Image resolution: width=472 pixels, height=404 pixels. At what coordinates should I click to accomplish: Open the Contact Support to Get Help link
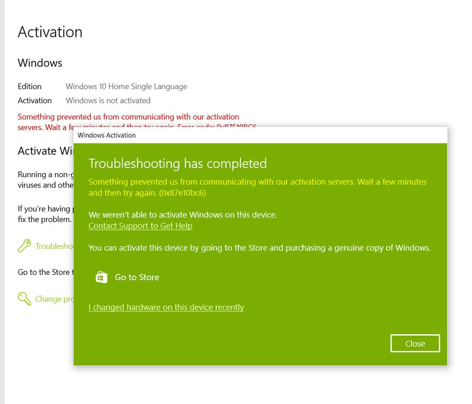pyautogui.click(x=140, y=226)
